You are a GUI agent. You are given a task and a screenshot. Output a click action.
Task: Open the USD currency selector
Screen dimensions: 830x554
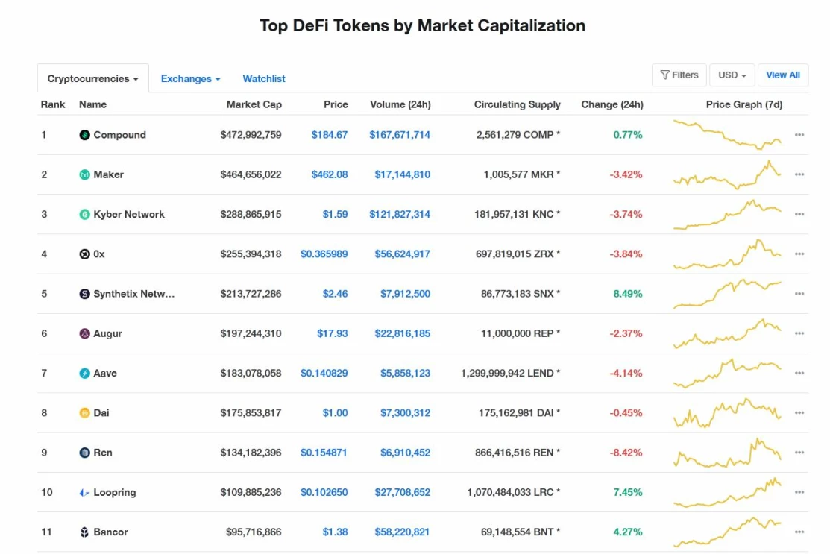732,75
